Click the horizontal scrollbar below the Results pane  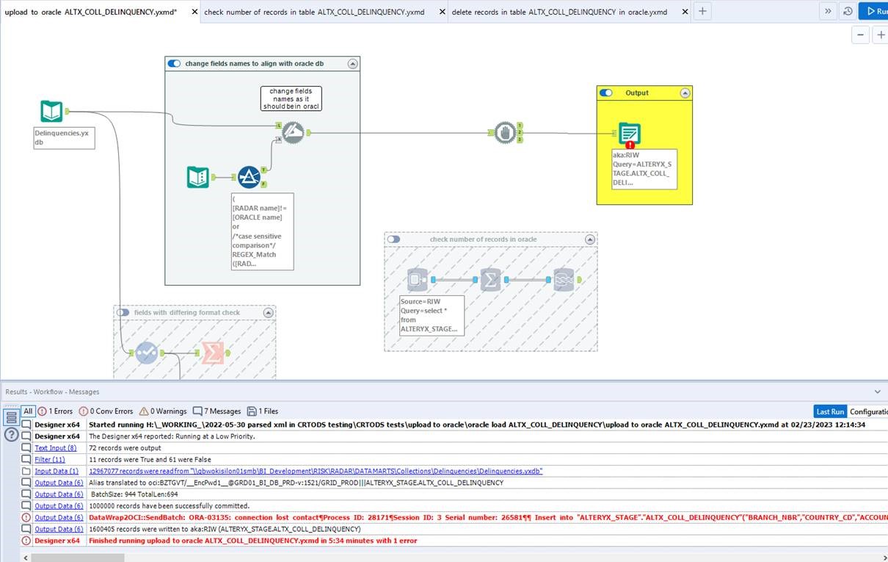[77, 558]
